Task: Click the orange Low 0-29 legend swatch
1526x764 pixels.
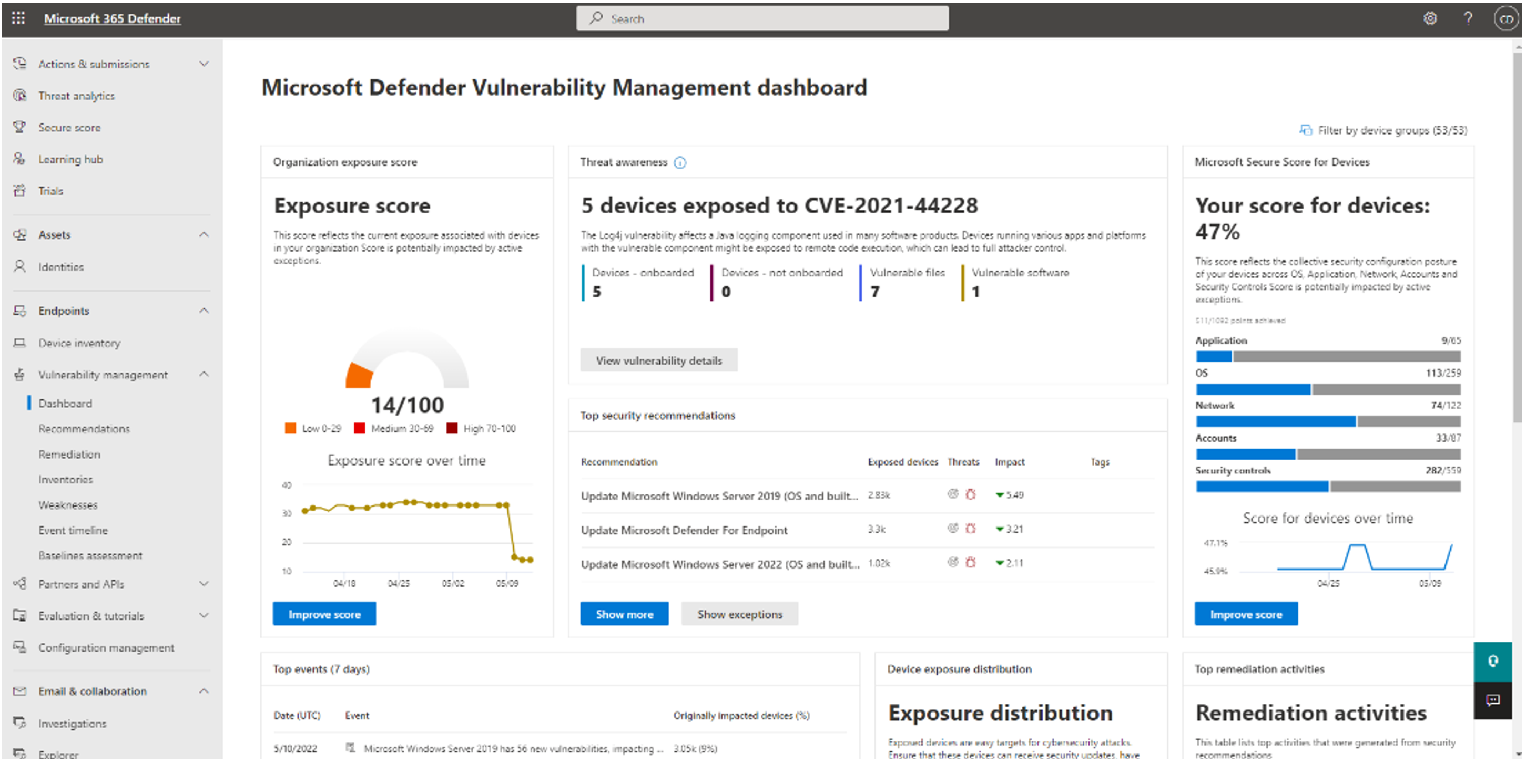Action: coord(290,428)
